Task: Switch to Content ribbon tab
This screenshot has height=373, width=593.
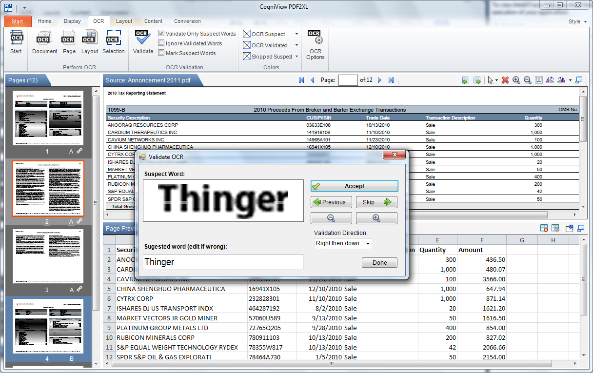Action: click(154, 21)
